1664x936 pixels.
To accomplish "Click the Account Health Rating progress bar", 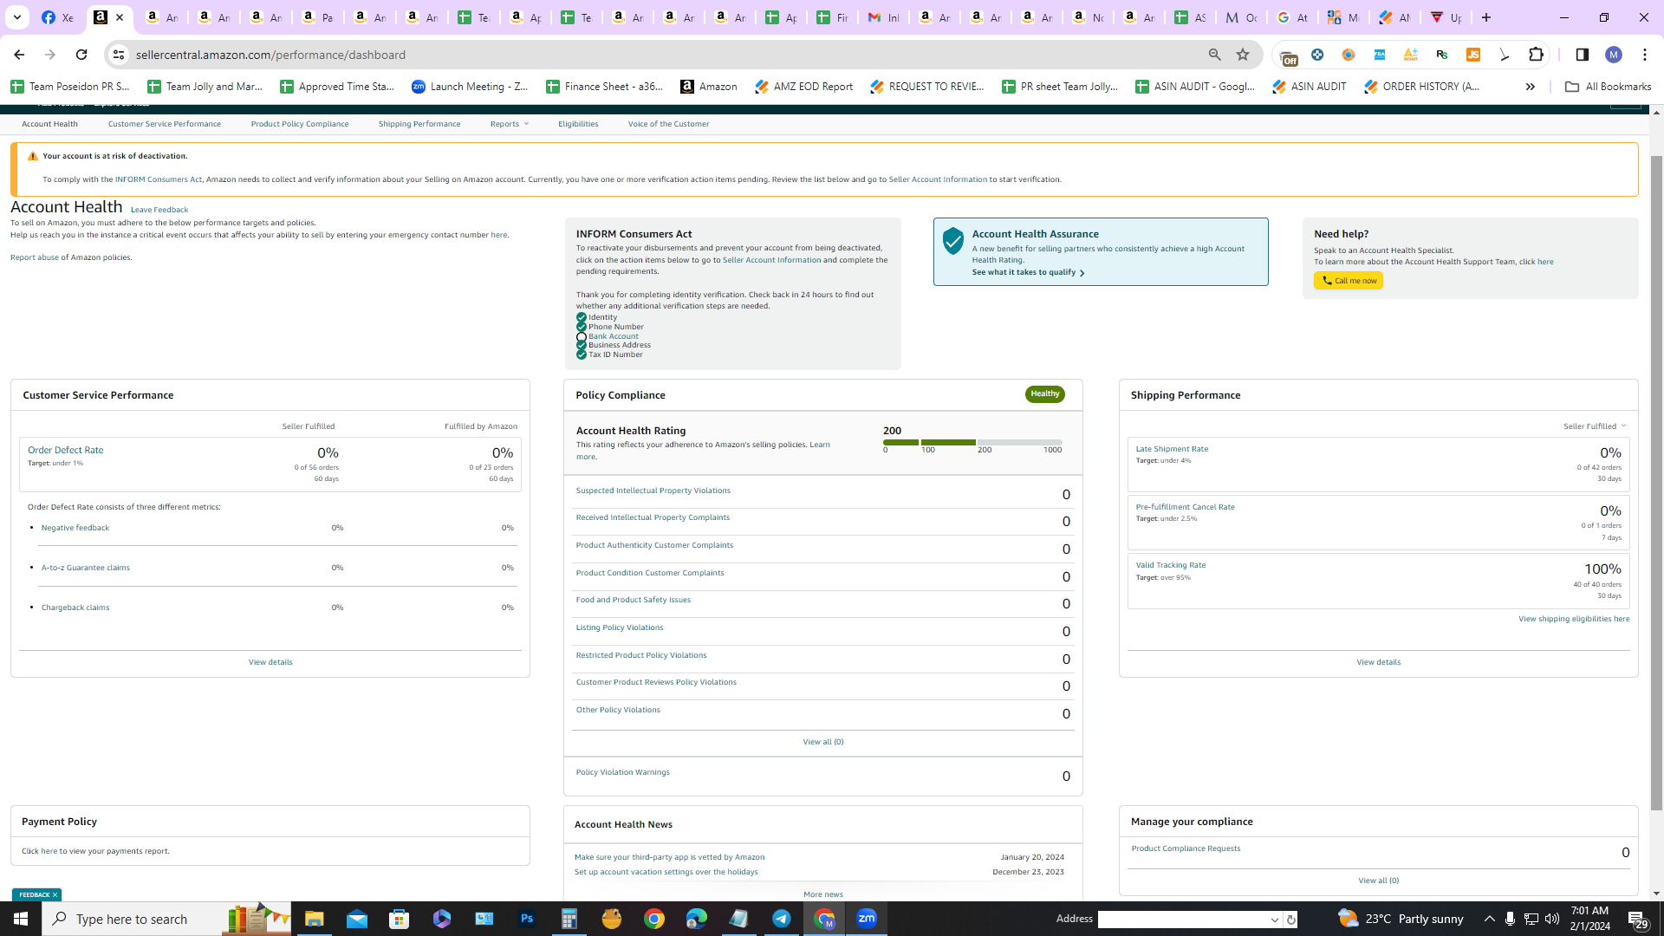I will [x=972, y=442].
